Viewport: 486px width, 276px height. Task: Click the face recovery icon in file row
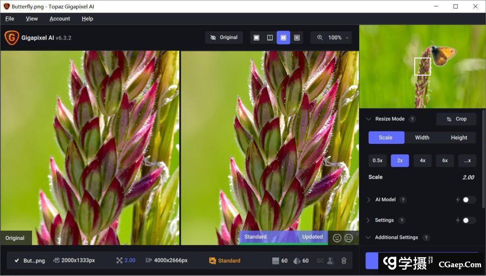pos(330,261)
